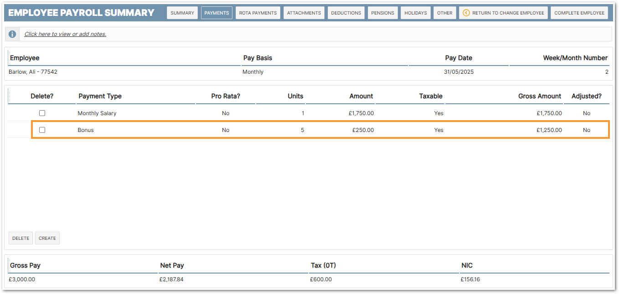Viewport: 619px width, 294px height.
Task: Click the orange back arrow icon
Action: point(466,13)
